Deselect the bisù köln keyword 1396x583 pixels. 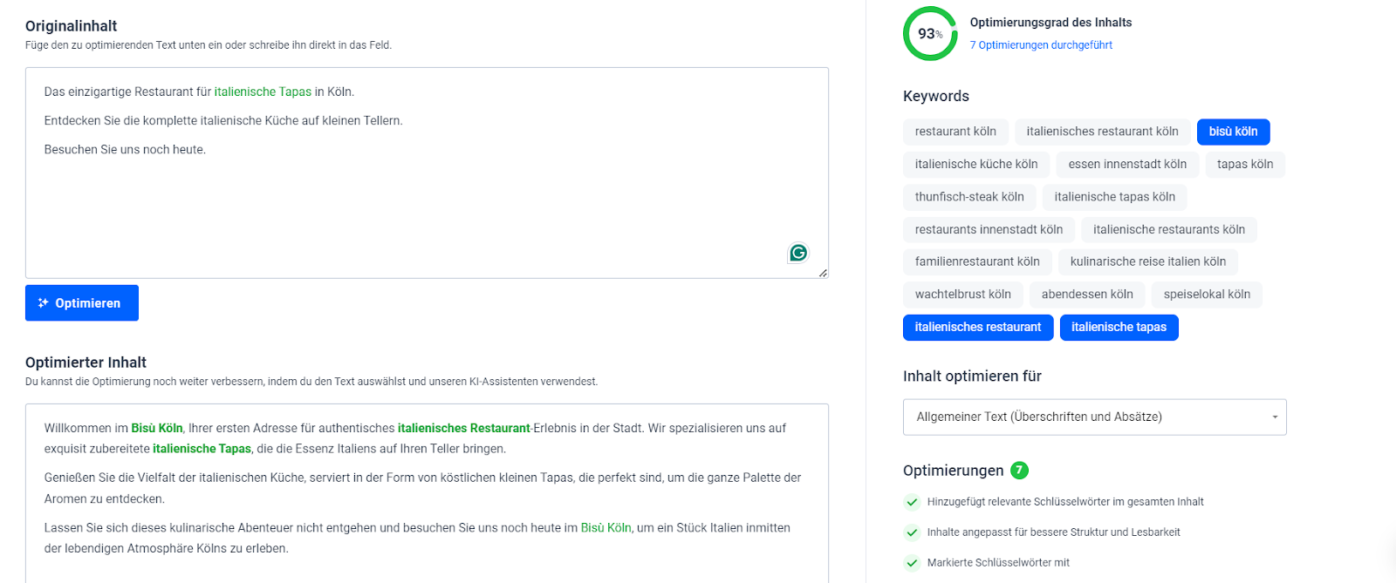pos(1233,132)
